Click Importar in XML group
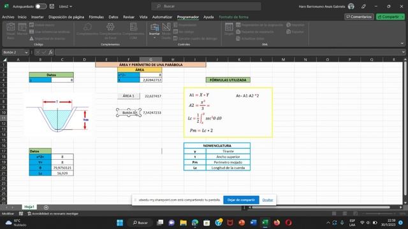 295,25
